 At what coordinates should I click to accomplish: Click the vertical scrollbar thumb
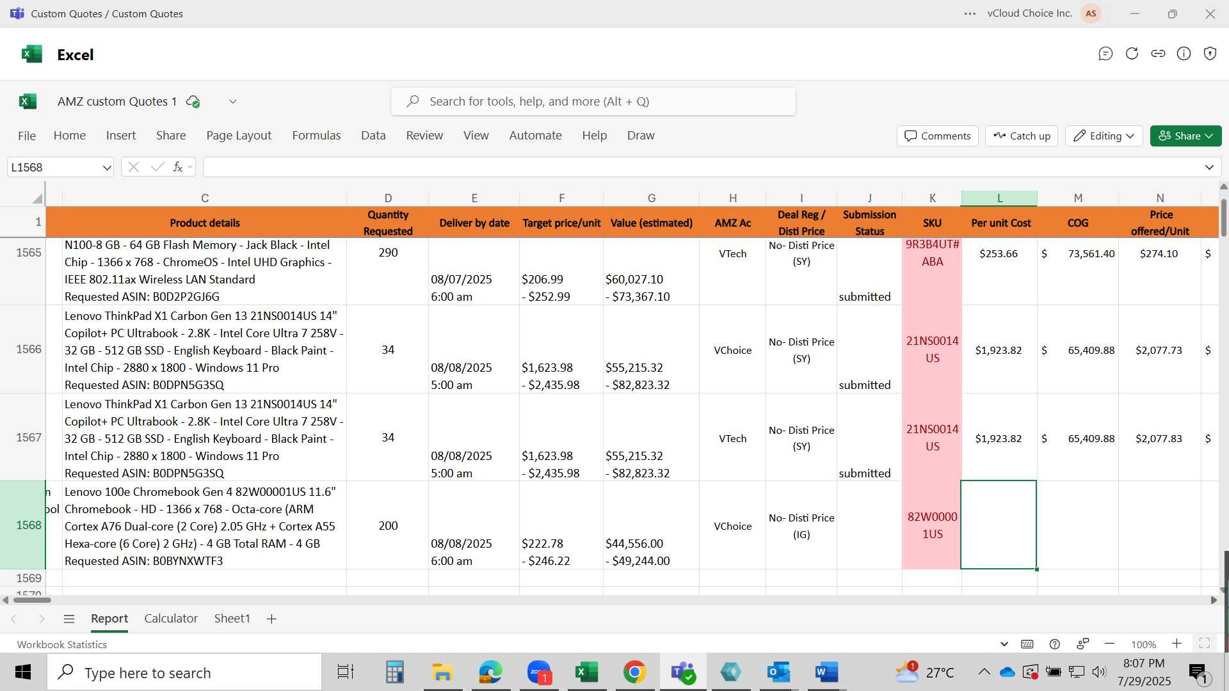click(x=1224, y=218)
